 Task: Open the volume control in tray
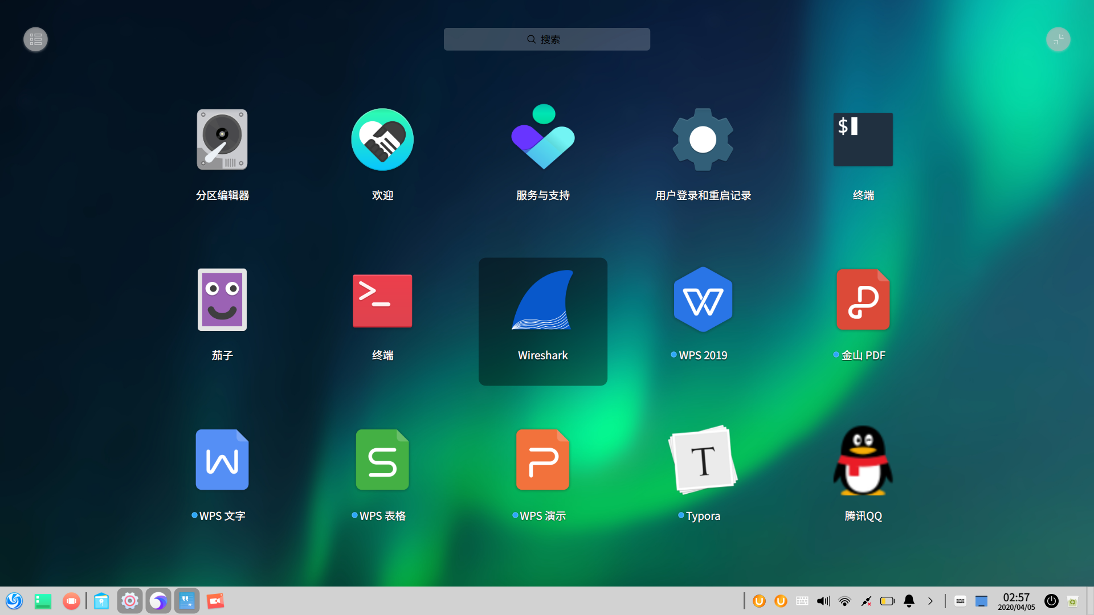click(x=823, y=601)
